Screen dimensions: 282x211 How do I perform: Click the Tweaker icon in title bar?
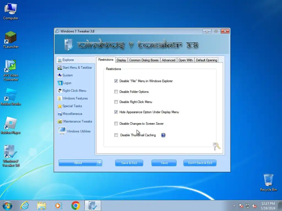(57, 31)
